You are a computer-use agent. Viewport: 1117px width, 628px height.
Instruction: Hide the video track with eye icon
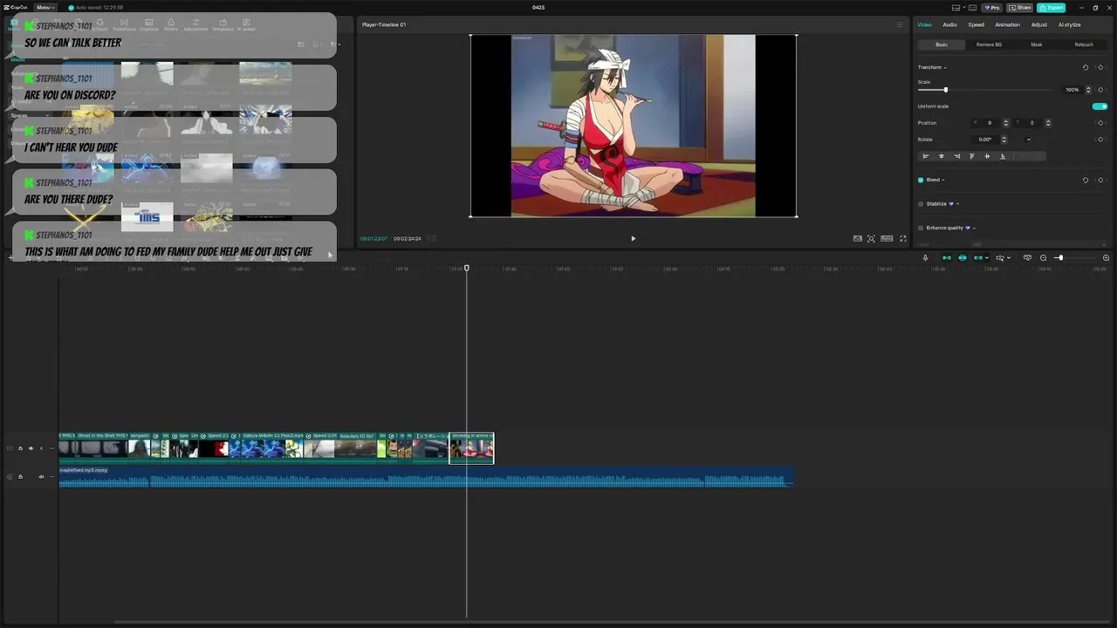(x=31, y=448)
